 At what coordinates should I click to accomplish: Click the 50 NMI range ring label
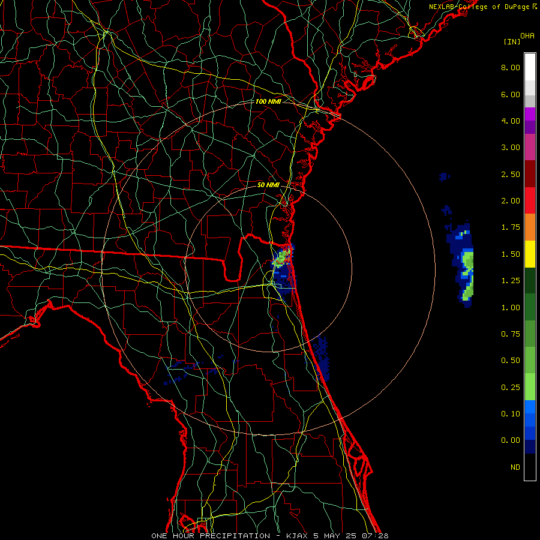click(268, 185)
